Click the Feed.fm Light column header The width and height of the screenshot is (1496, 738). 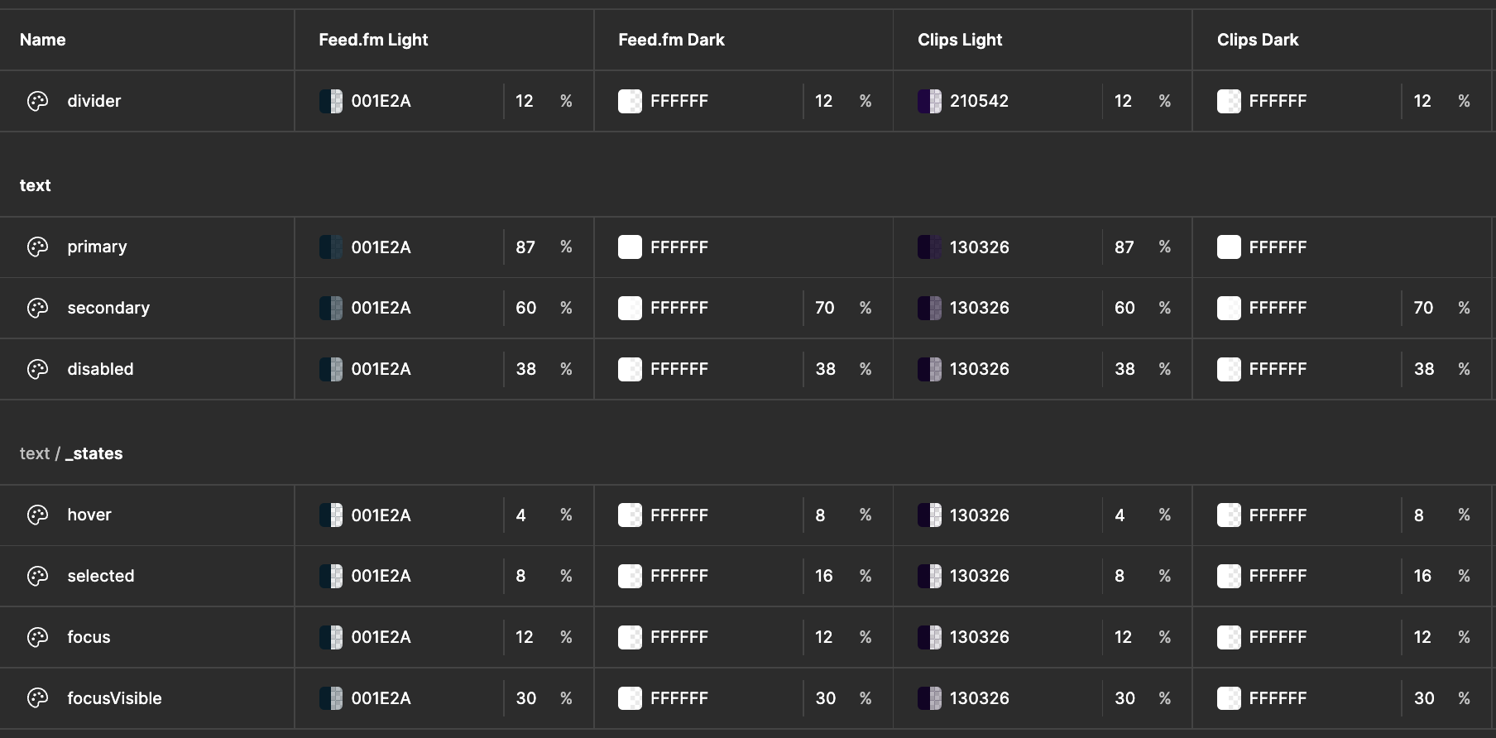(x=373, y=40)
